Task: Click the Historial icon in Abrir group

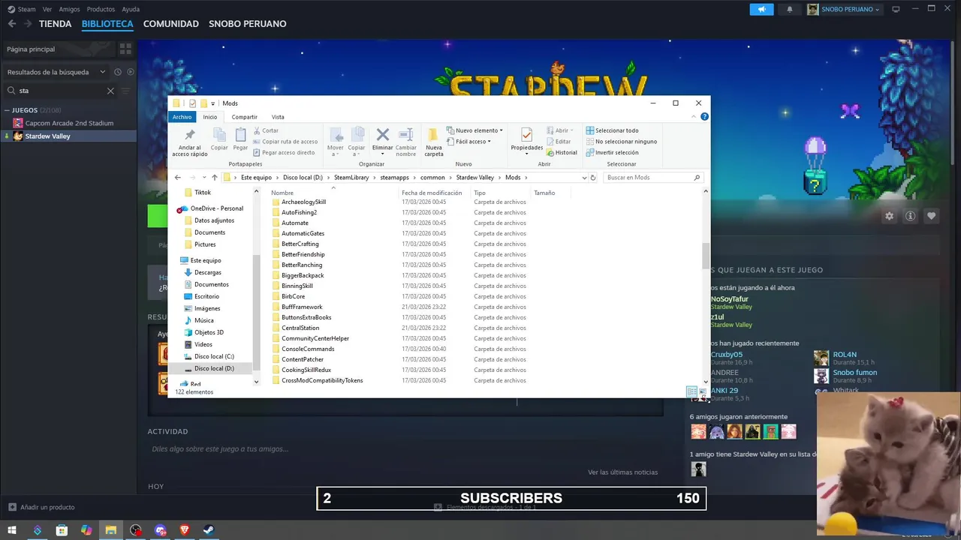Action: 562,152
